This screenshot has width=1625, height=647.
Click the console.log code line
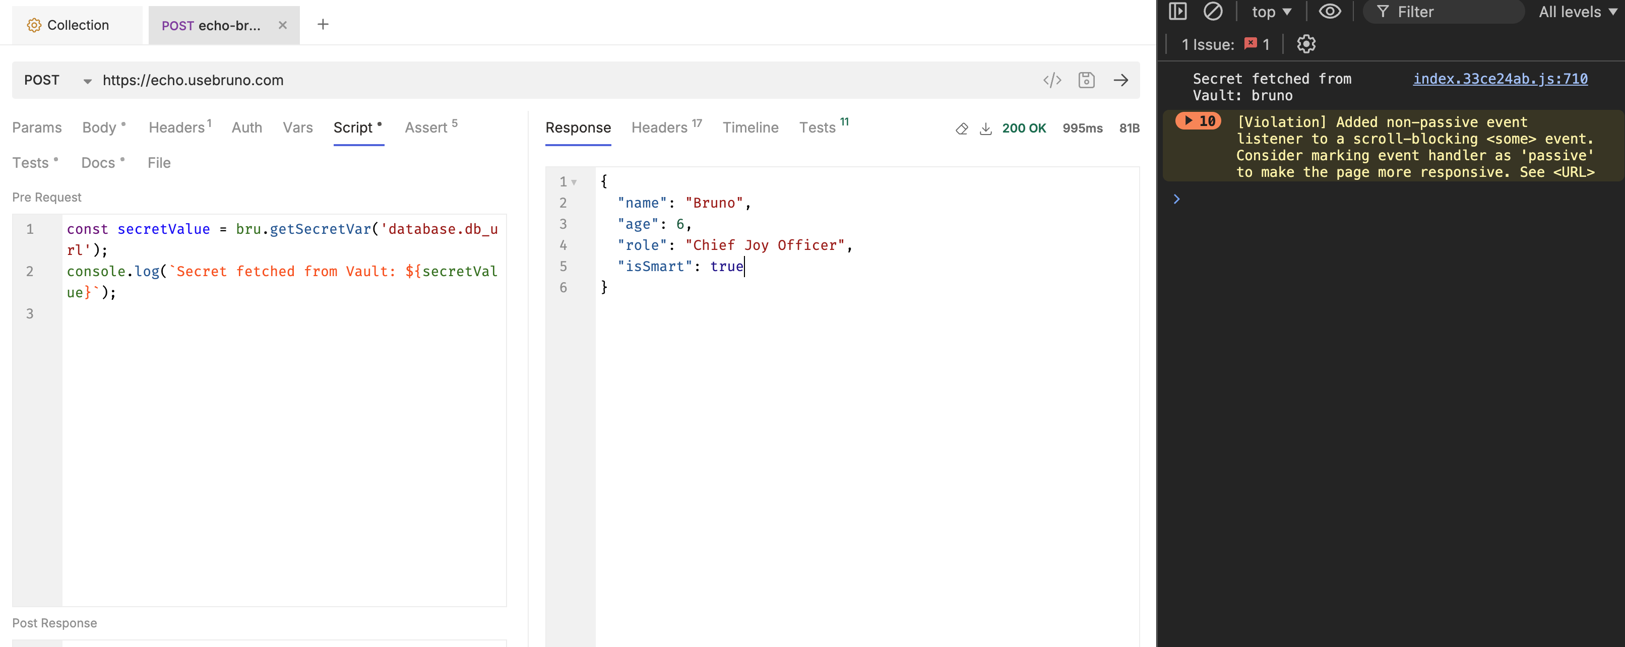(x=282, y=282)
